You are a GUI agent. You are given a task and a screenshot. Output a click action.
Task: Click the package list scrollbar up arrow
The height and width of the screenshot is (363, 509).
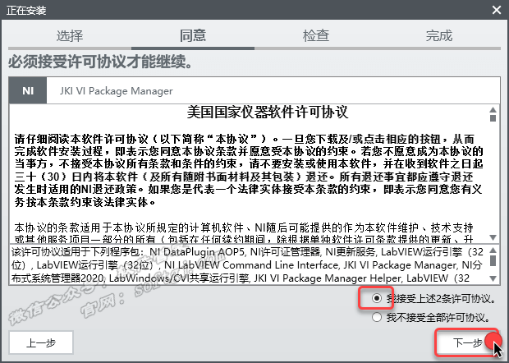click(x=493, y=250)
